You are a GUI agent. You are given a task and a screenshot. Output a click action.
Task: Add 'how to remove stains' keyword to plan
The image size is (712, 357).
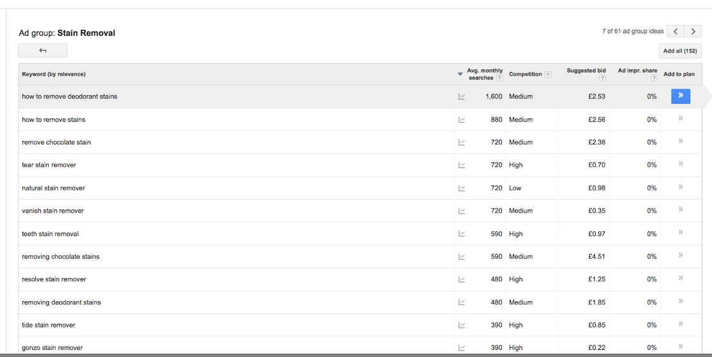click(680, 119)
